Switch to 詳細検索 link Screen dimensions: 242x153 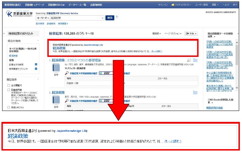(51, 24)
